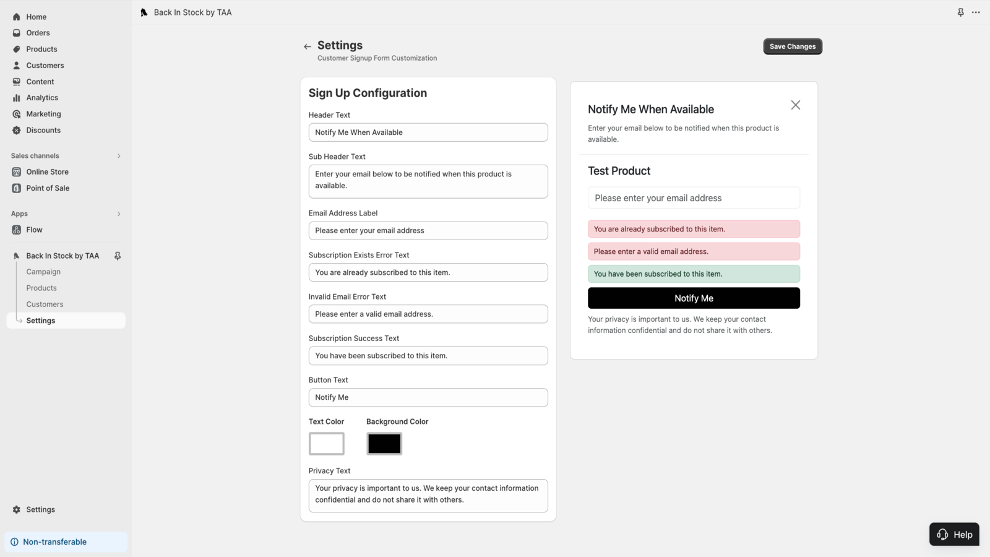990x557 pixels.
Task: Go to the Campaign submenu item
Action: (x=43, y=272)
